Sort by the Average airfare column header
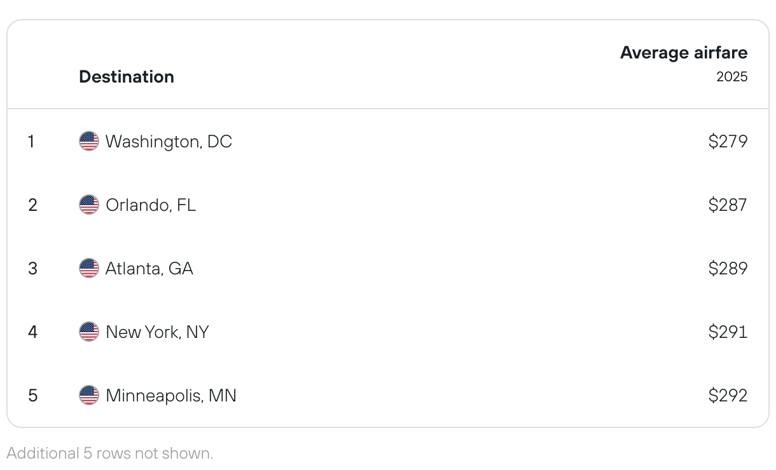 pyautogui.click(x=684, y=53)
